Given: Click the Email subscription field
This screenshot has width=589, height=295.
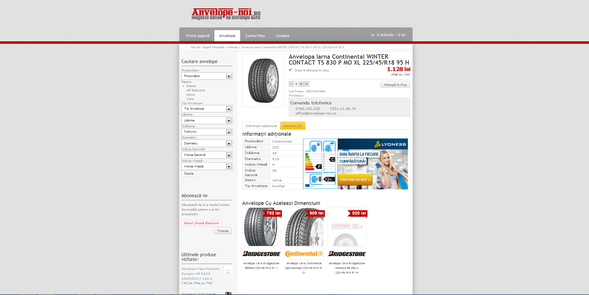Looking at the screenshot, I should (x=202, y=223).
